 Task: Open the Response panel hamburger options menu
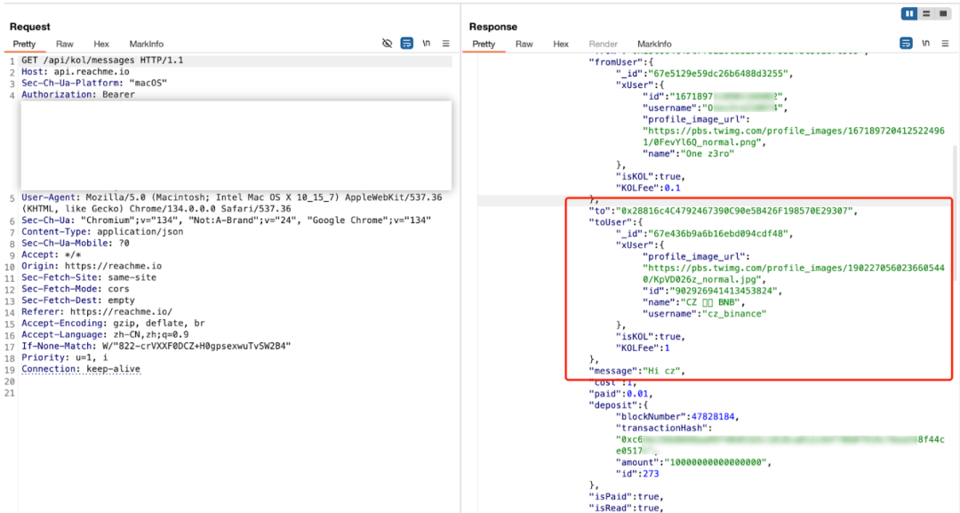[944, 44]
